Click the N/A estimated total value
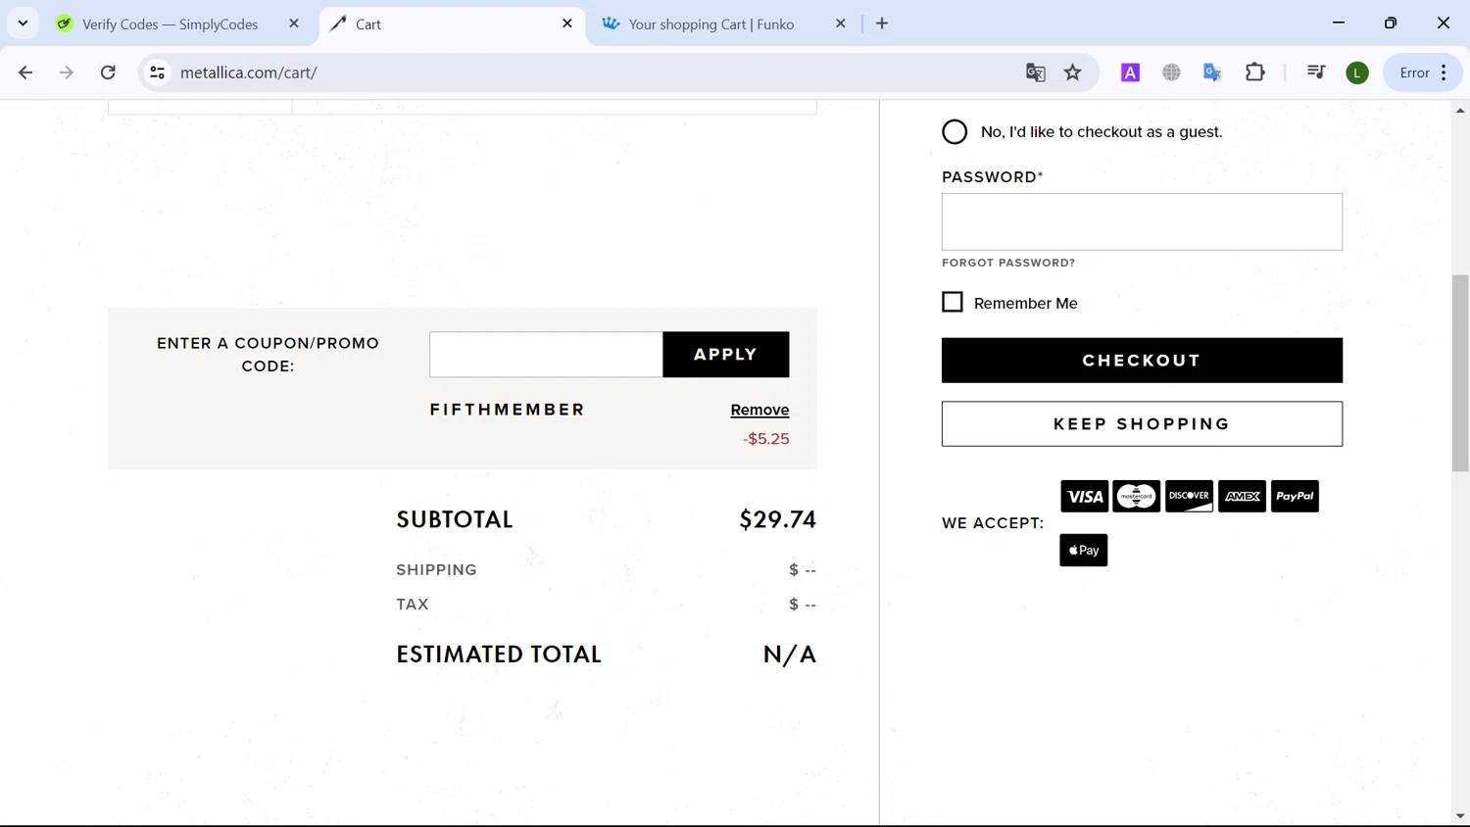Screen dimensions: 1470x827 (790, 655)
